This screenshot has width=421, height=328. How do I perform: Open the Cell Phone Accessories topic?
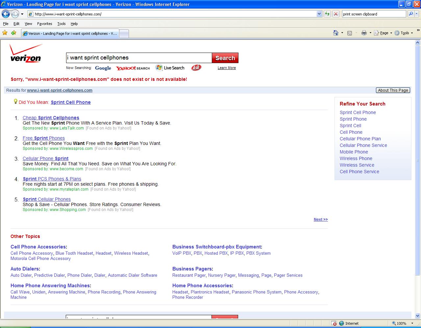pyautogui.click(x=38, y=247)
